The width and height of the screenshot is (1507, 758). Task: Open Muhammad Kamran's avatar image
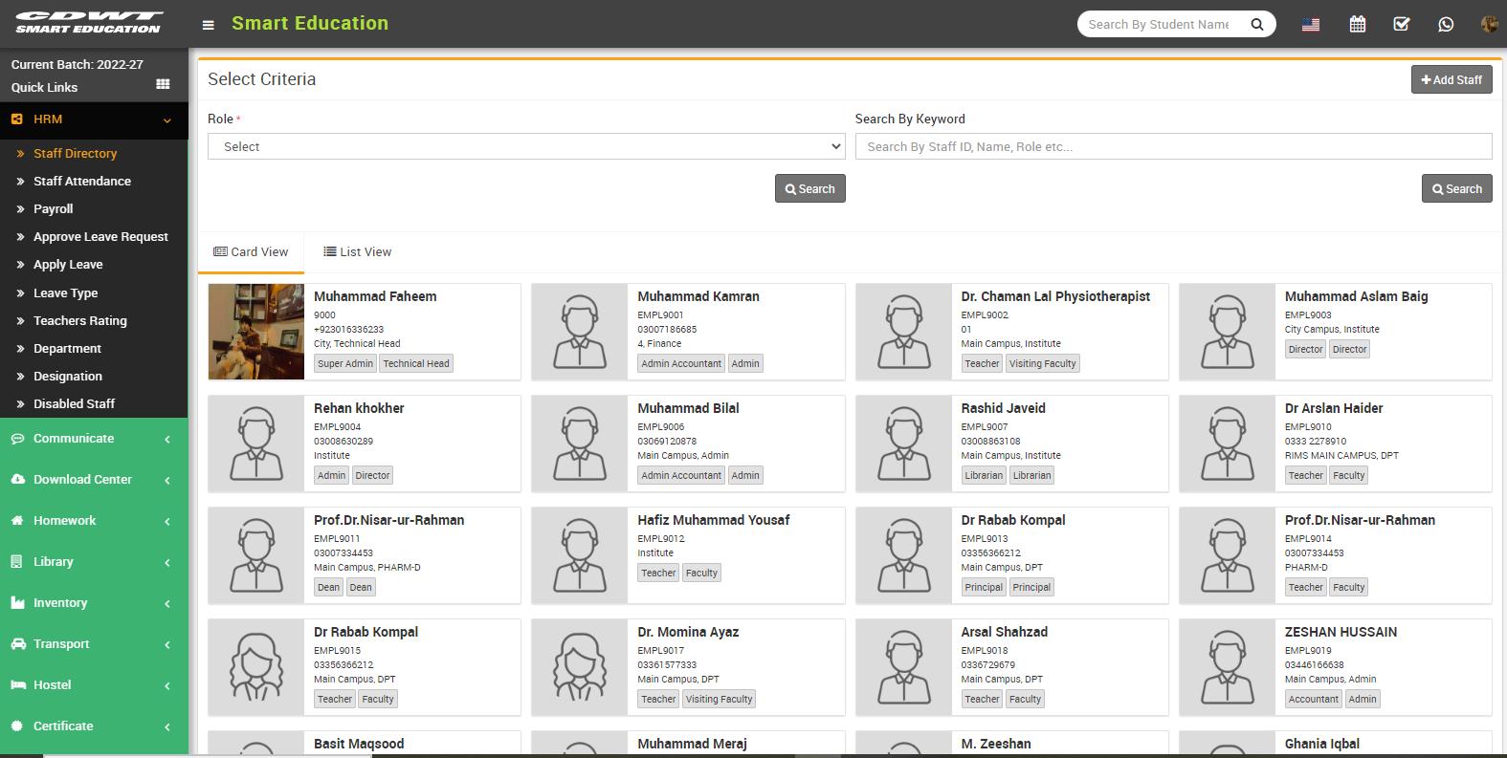[580, 332]
